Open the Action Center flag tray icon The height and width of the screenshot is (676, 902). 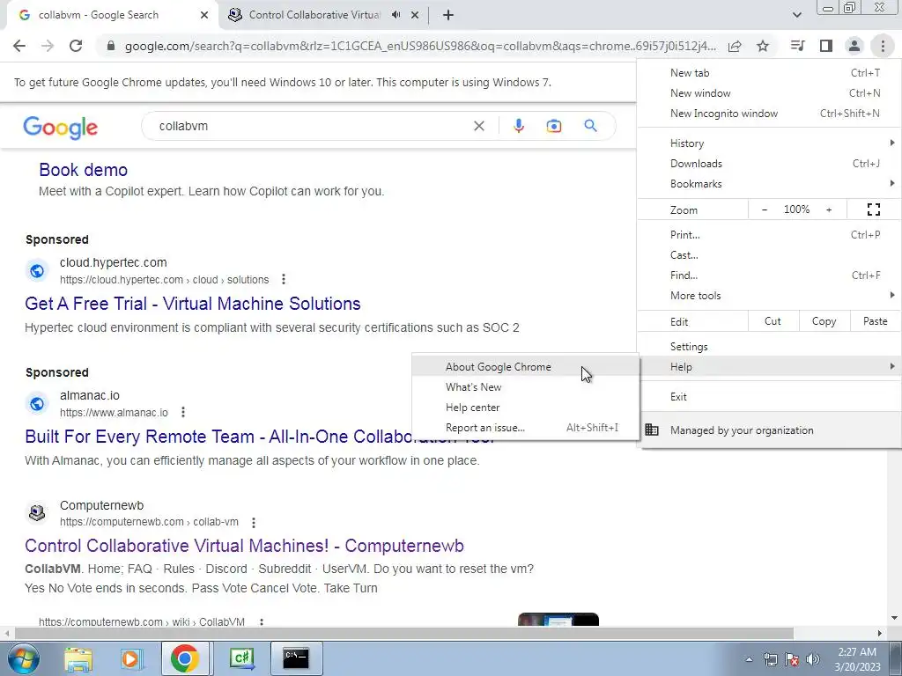(792, 659)
